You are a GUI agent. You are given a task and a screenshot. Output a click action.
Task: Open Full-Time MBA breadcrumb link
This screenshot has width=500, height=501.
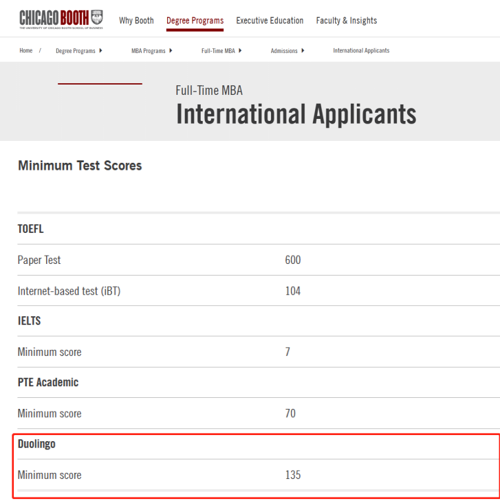coord(218,51)
